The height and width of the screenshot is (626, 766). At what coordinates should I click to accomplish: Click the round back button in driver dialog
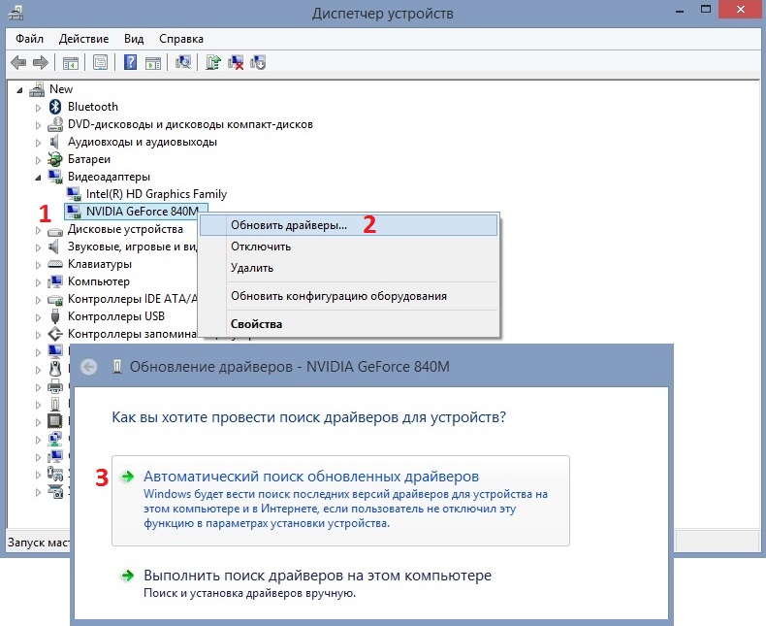[89, 366]
